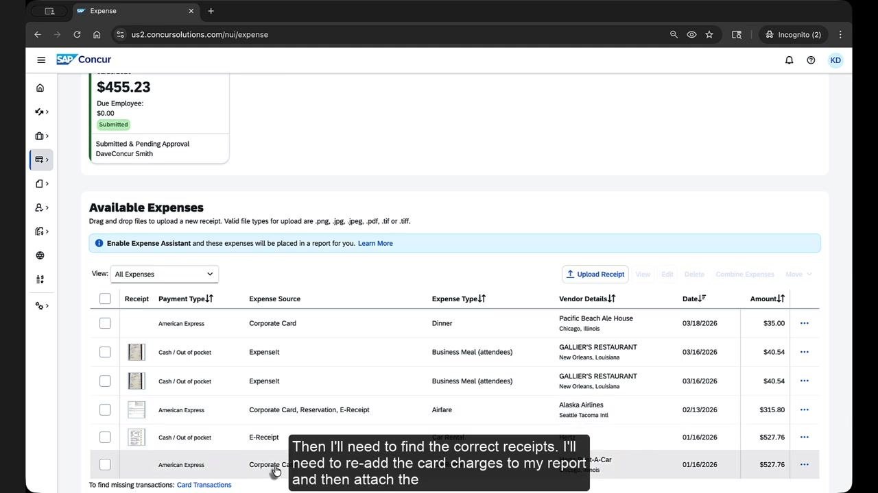Check the second Gallier's Restaurant expense checkbox
The image size is (878, 493).
coord(105,381)
